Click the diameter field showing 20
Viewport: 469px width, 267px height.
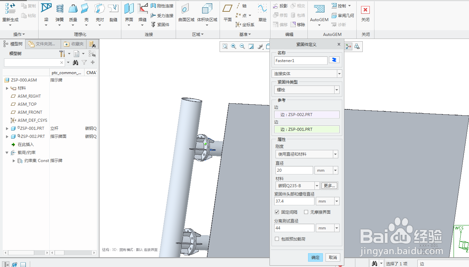tap(294, 170)
